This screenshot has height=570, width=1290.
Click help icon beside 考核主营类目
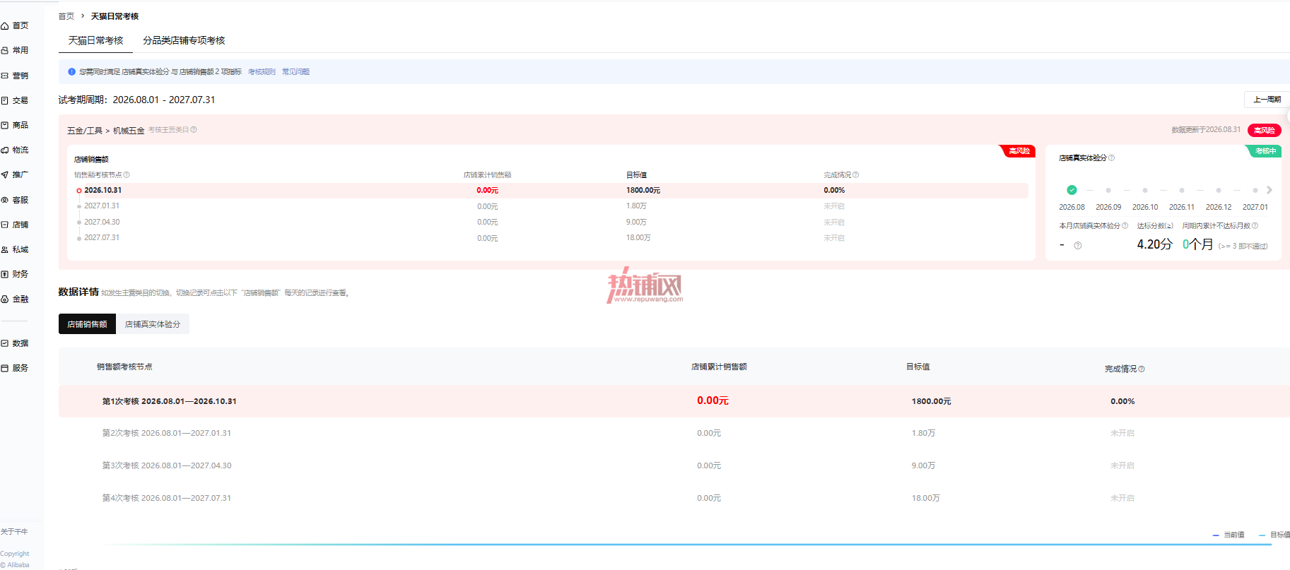point(194,130)
